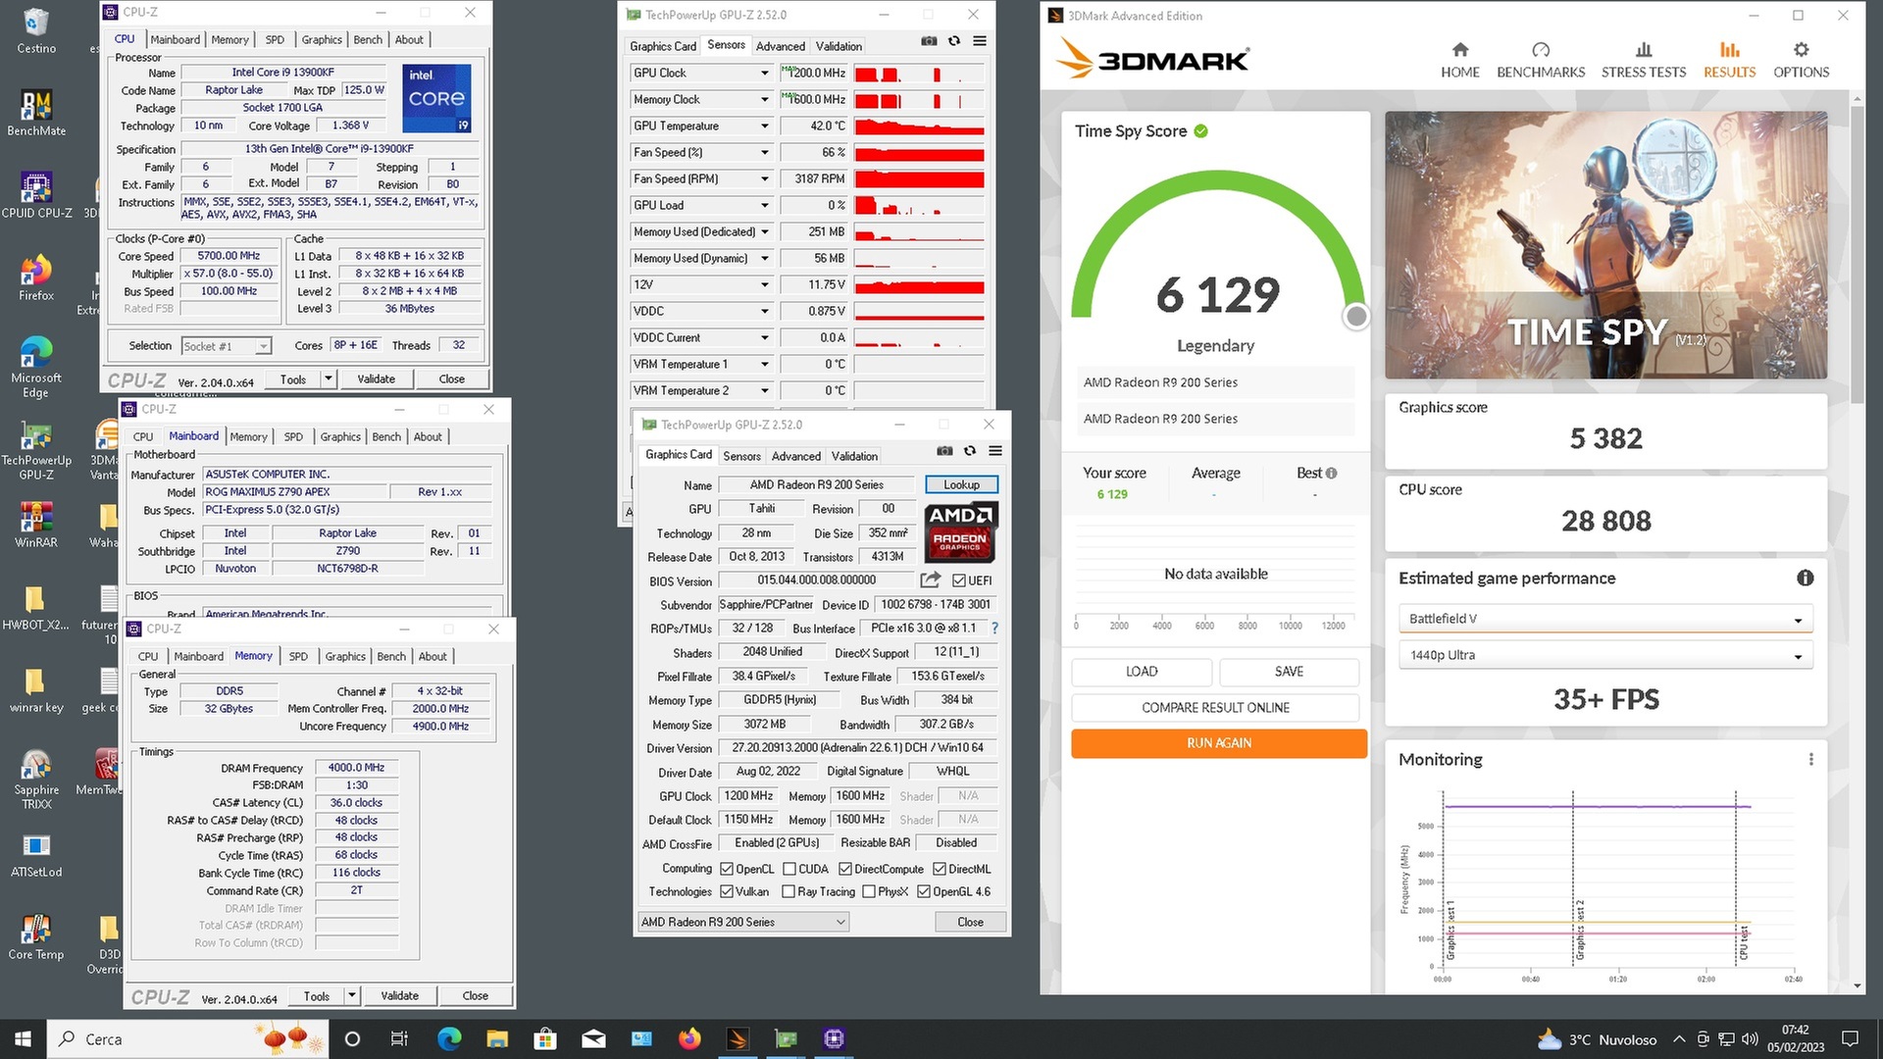
Task: Toggle the Ray Tracing checkbox
Action: pyautogui.click(x=789, y=891)
